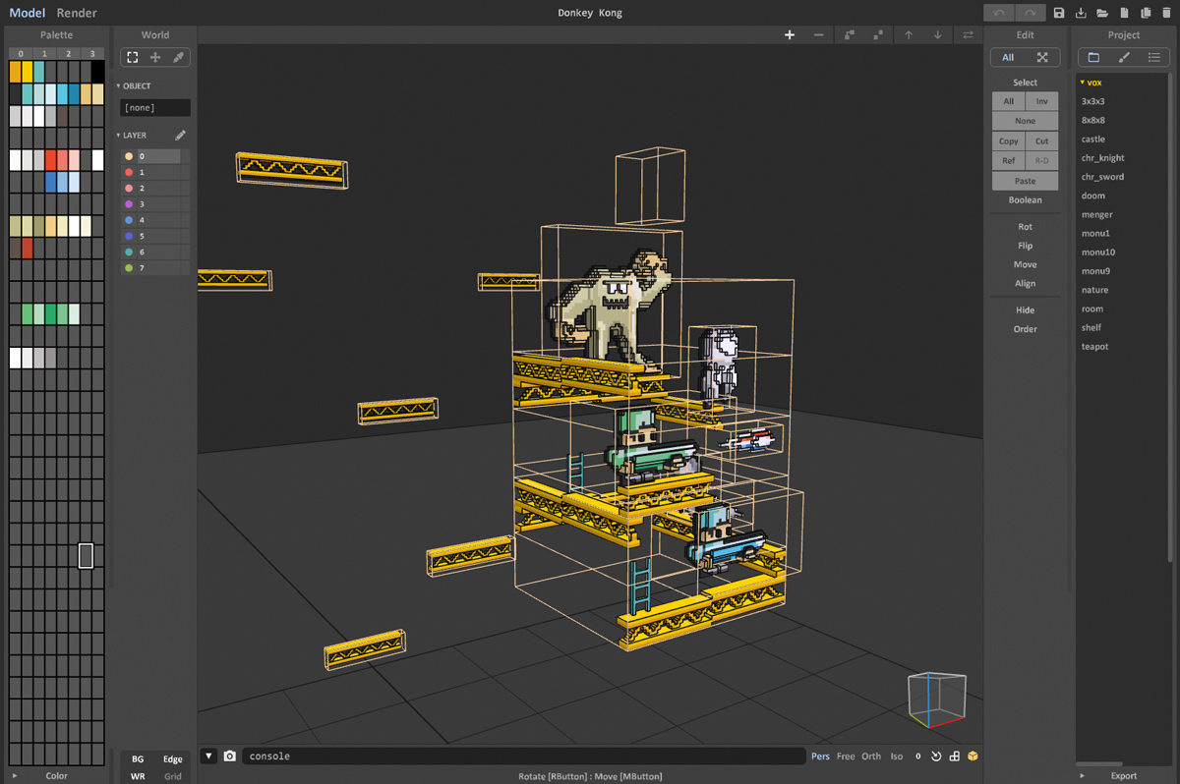
Task: Take a snapshot with the camera icon
Action: (229, 756)
